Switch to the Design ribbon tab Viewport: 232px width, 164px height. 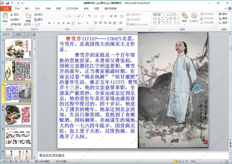[38, 9]
